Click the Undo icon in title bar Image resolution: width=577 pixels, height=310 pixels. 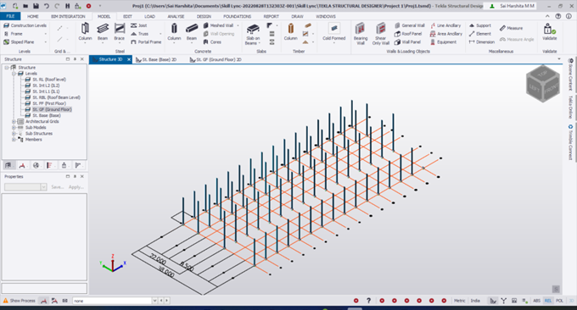tap(47, 6)
